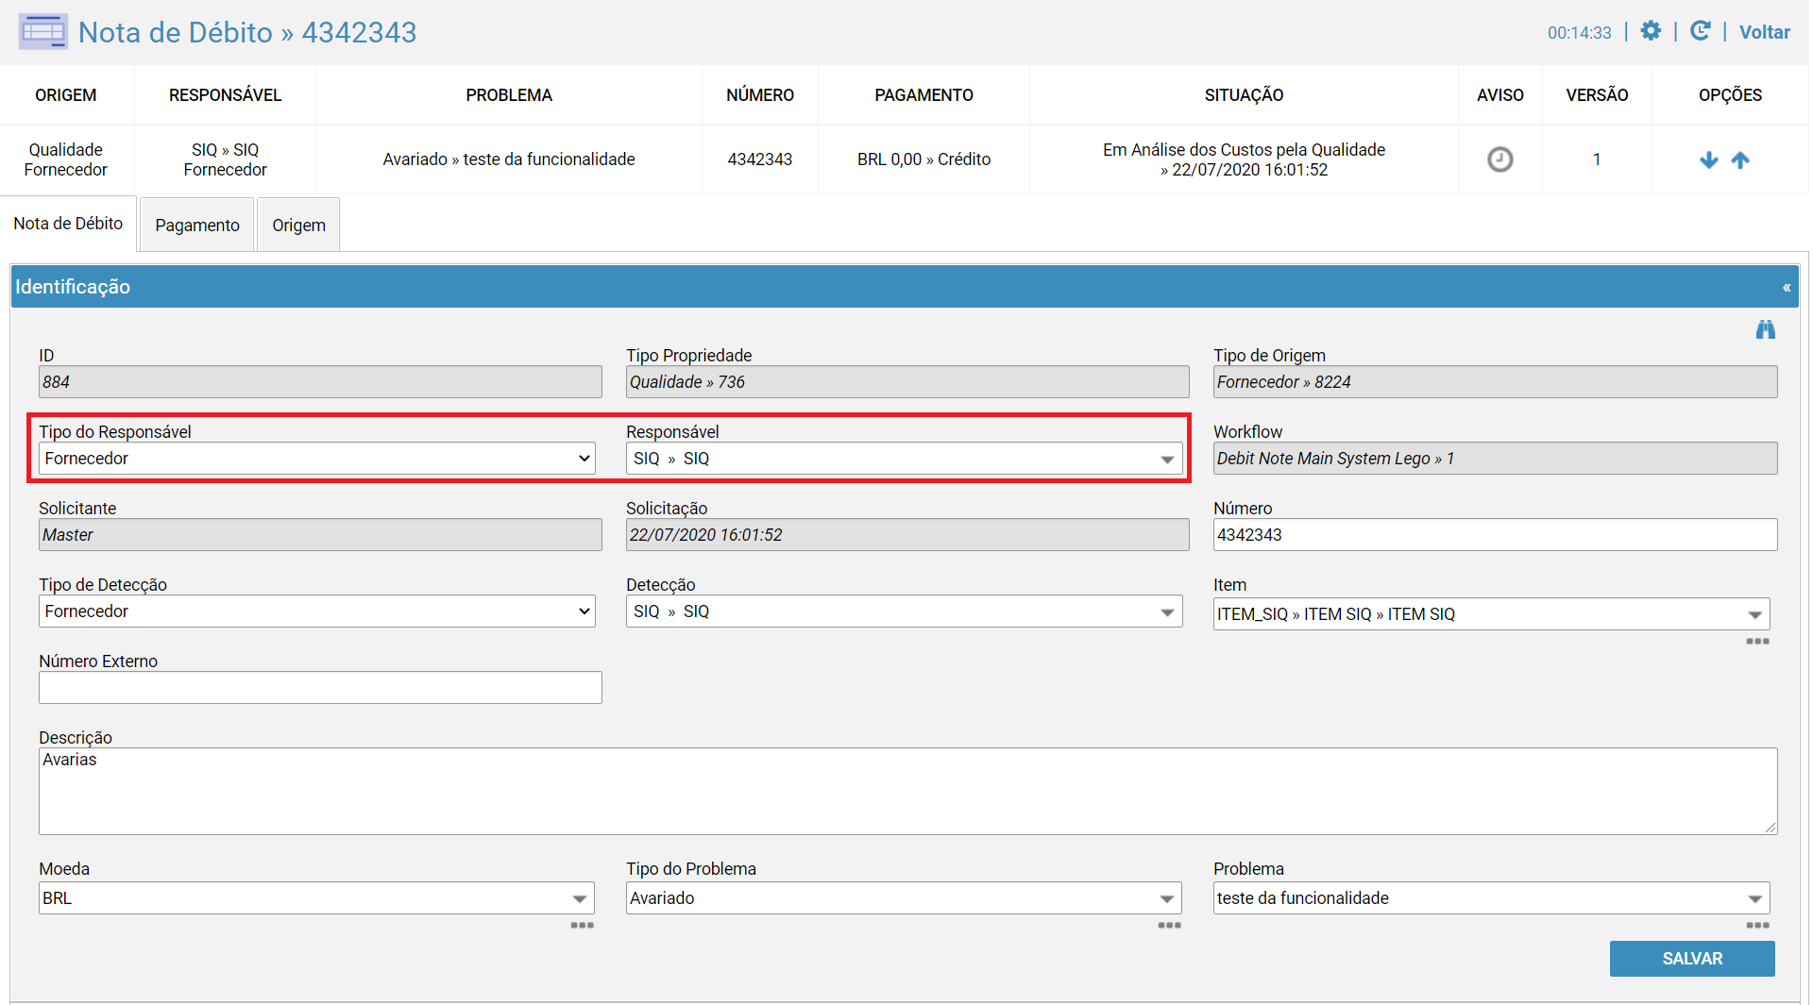Click the Descrição text area
This screenshot has width=1813, height=1005.
coord(907,792)
